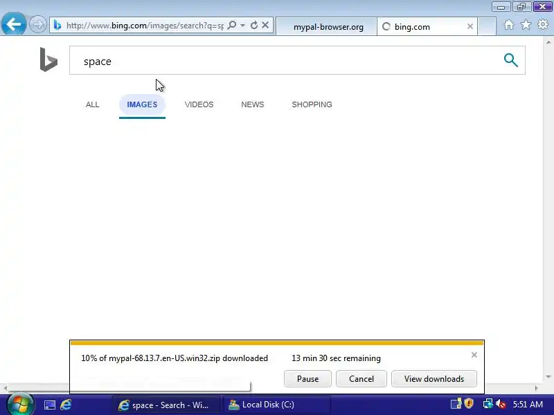The height and width of the screenshot is (415, 554).
Task: Restore down the Internet Explorer window
Action: click(x=521, y=7)
